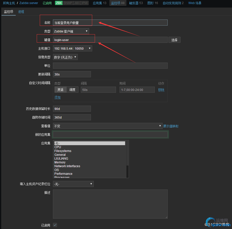Screen dimensions: 232x229
Task: Focus the 历史数据保留时长 90d field
Action: [x=72, y=109]
